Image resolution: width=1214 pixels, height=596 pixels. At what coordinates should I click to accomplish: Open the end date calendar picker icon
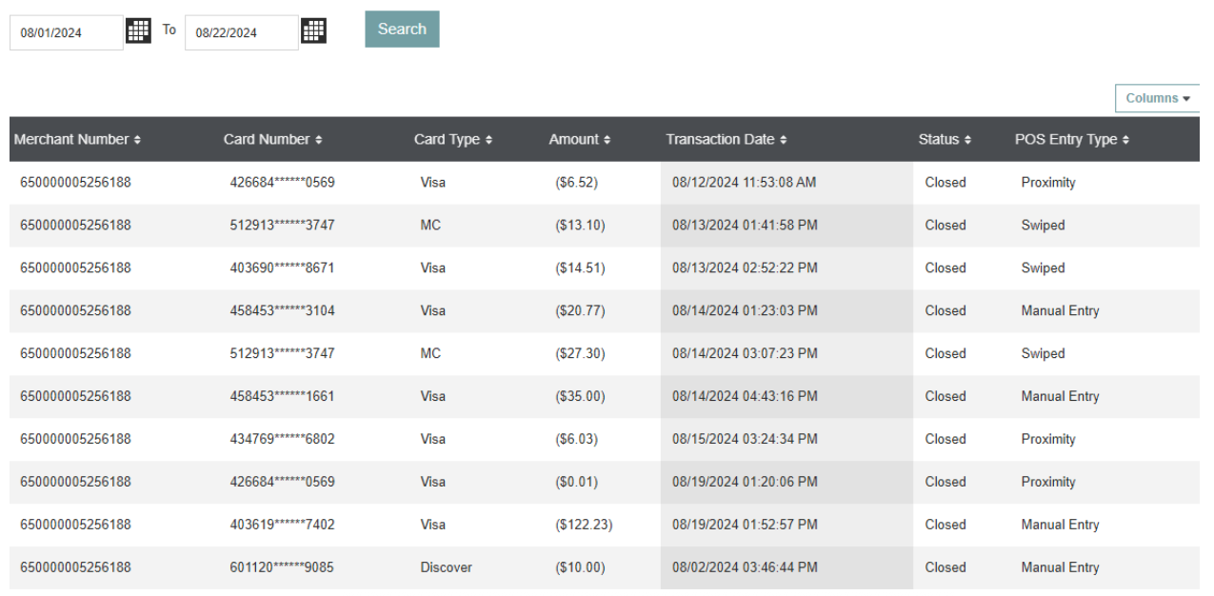pos(313,30)
